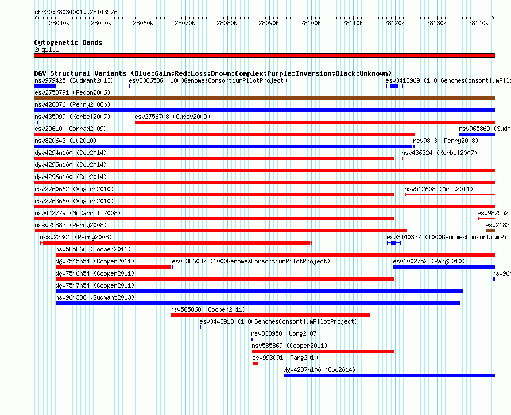The image size is (511, 415).
Task: Open variant nssv25883 (Perry2008) label
Action: (71, 225)
